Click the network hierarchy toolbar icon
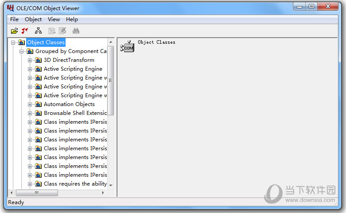Viewport: 346px width, 213px height. coord(39,31)
